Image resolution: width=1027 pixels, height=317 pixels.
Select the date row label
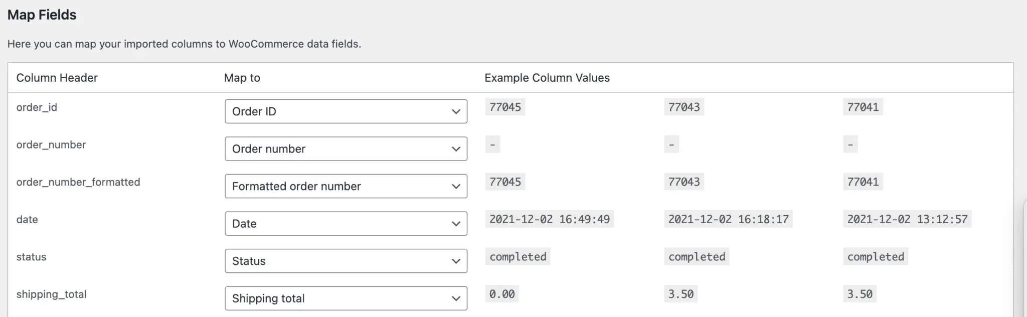(x=27, y=220)
